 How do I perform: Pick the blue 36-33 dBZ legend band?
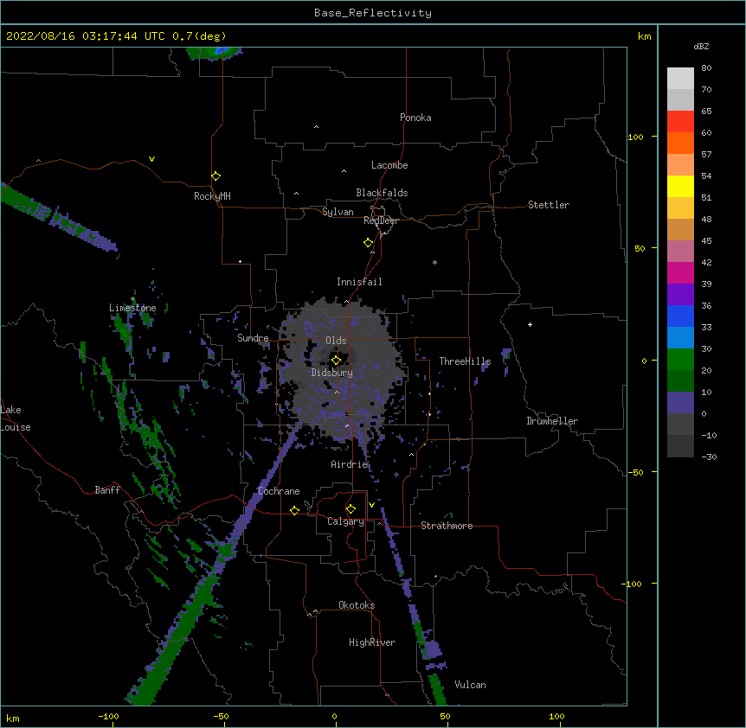point(680,316)
